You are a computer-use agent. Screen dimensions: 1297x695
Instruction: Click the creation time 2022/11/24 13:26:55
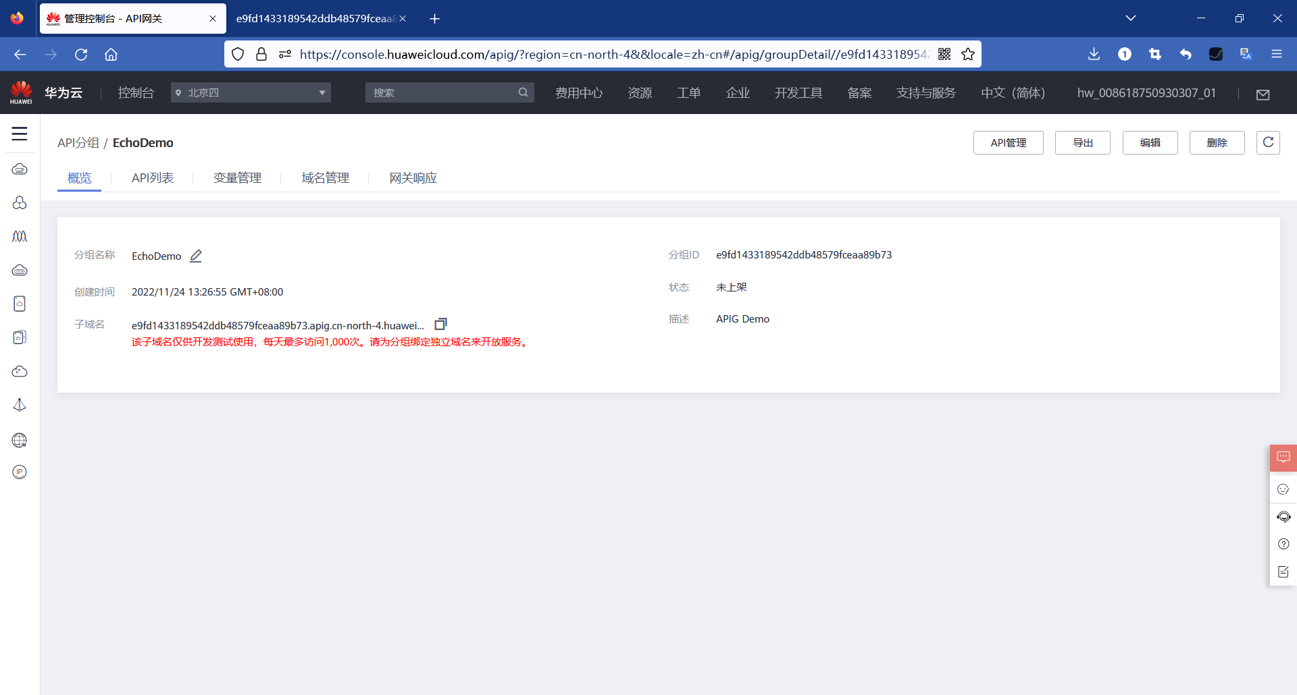(207, 291)
